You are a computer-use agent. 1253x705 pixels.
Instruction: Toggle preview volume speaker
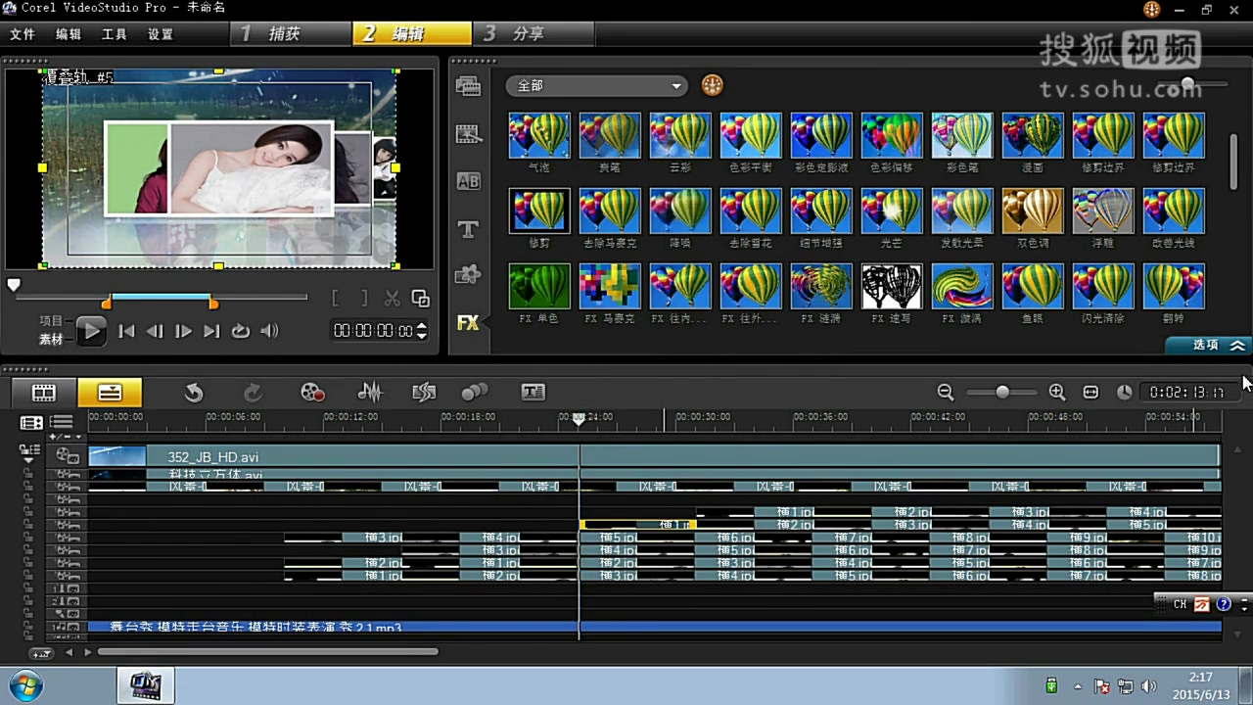click(269, 331)
